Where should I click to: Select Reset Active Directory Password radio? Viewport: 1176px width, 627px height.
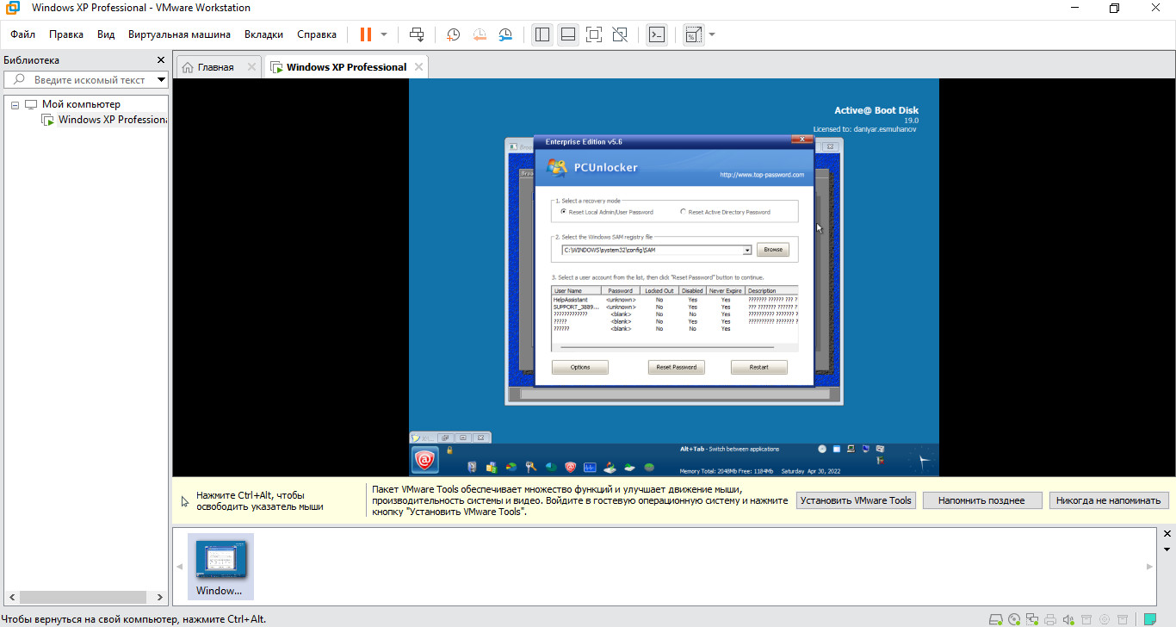(x=683, y=212)
